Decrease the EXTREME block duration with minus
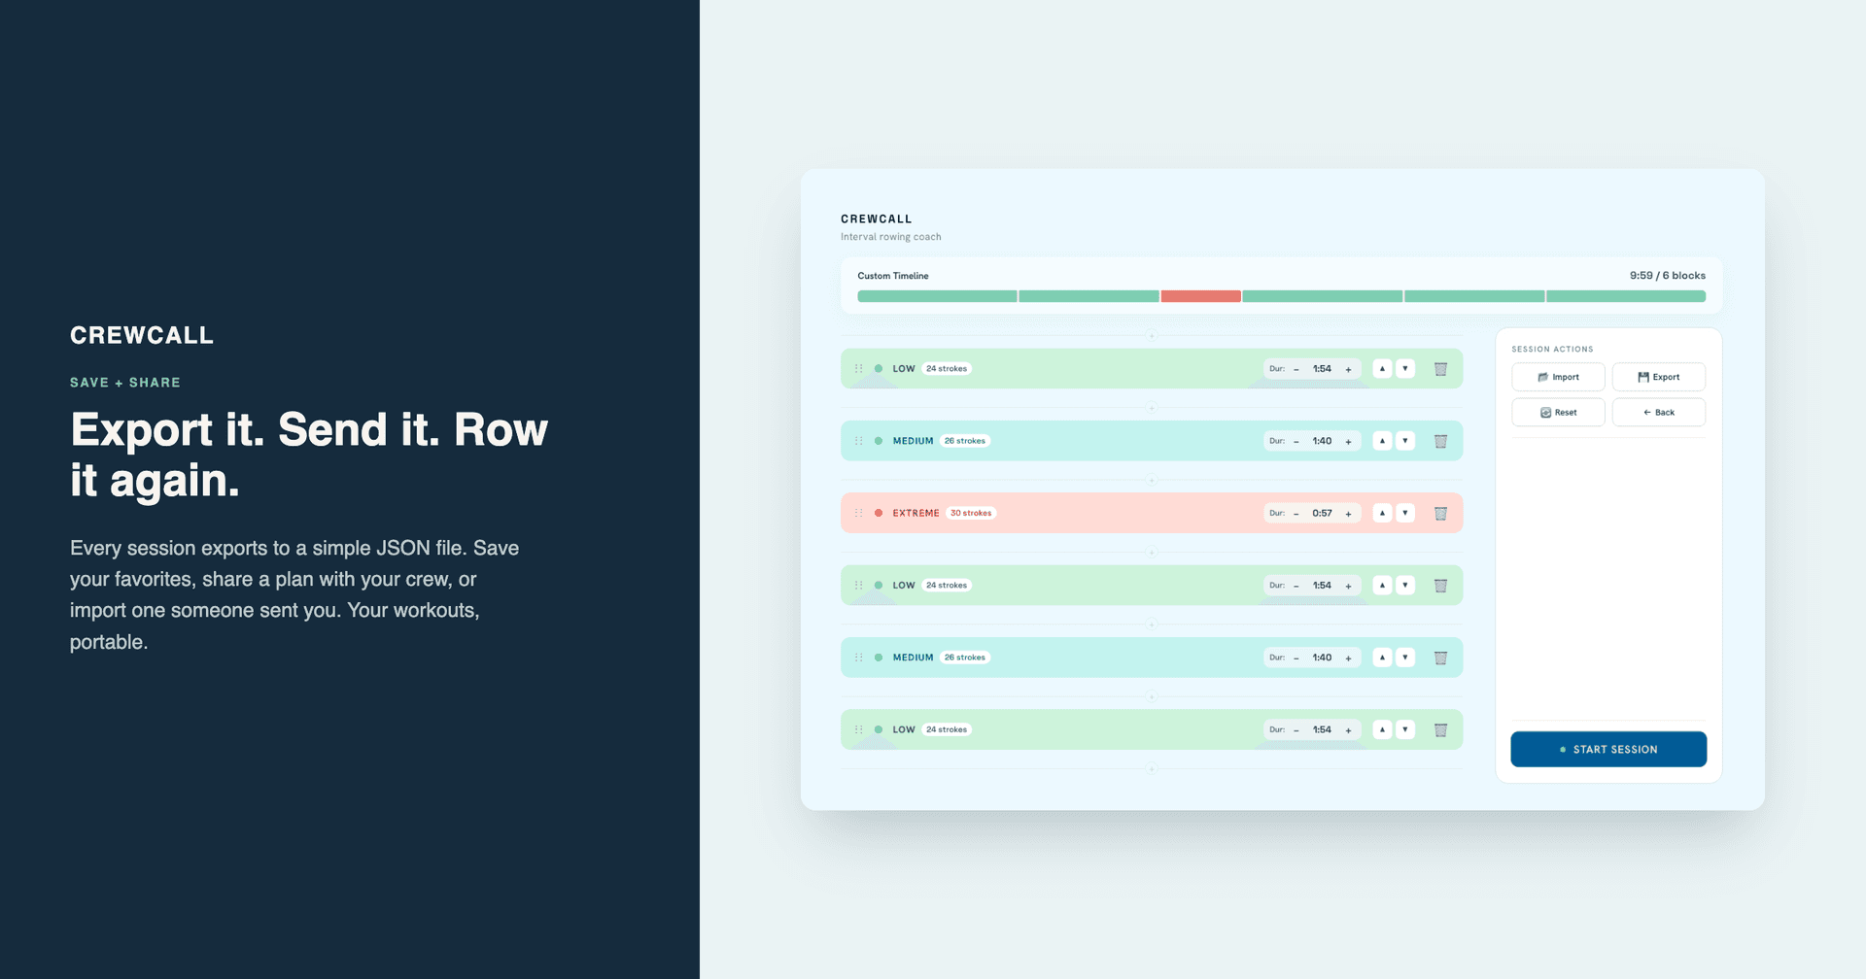Screen dimensions: 1866x979 1296,514
